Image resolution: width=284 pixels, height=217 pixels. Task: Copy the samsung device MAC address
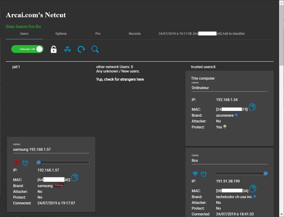click(x=74, y=177)
